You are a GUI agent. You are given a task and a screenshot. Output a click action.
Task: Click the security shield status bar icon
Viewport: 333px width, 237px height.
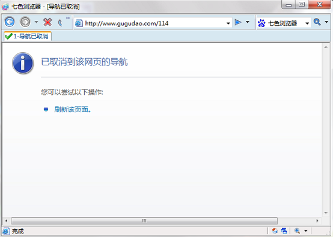pos(275,230)
